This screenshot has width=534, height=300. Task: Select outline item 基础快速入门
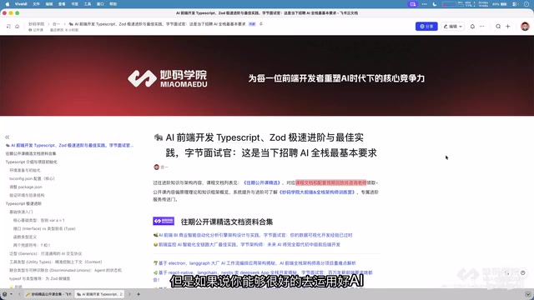point(21,212)
